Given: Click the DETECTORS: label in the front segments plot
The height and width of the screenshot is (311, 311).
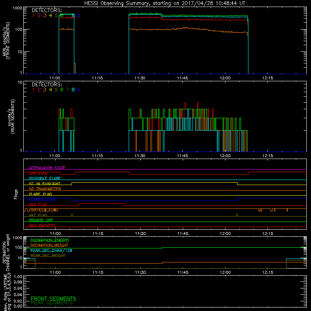Looking at the screenshot, I should click(x=47, y=10).
